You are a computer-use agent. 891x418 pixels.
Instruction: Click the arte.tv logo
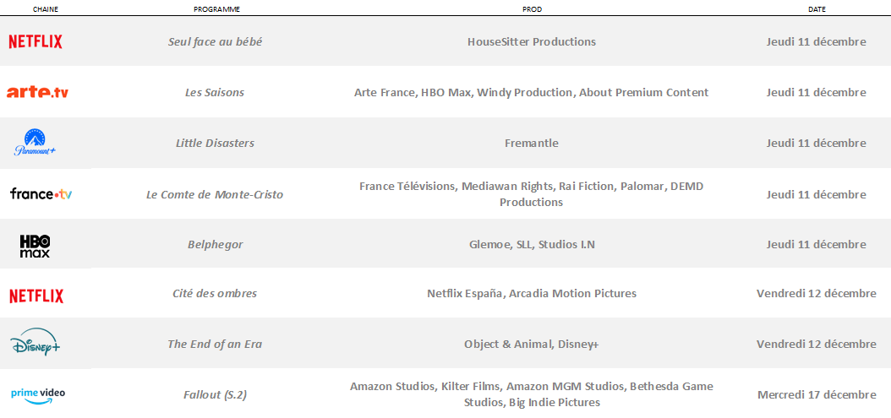(37, 92)
